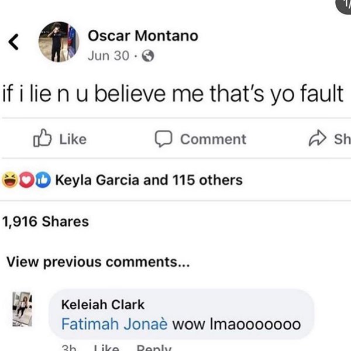Tap the Share arrow icon
The width and height of the screenshot is (351, 351).
[x=316, y=139]
